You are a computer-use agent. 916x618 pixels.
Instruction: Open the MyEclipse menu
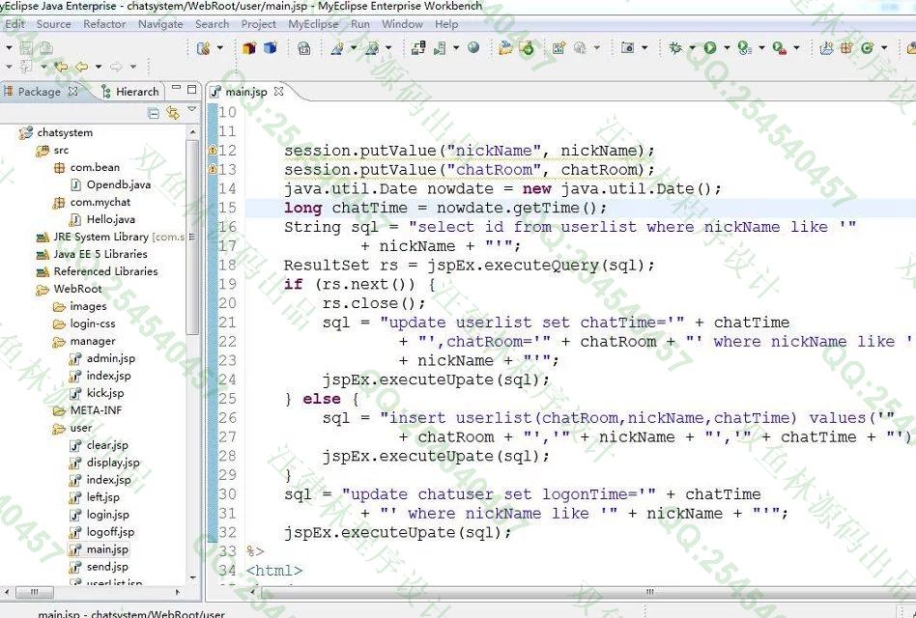point(313,24)
